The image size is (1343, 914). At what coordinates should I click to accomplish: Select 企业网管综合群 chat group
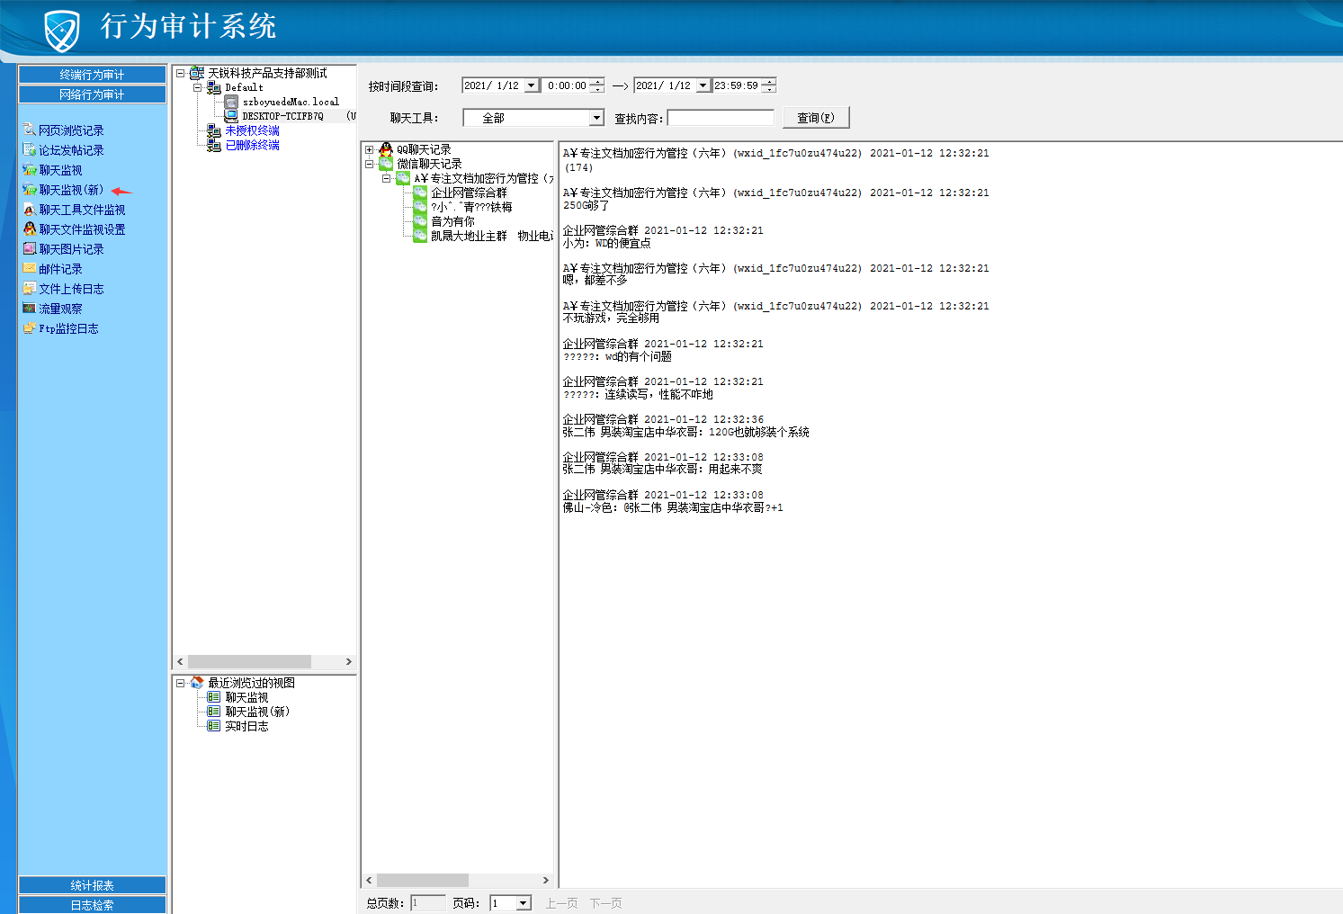pos(469,193)
